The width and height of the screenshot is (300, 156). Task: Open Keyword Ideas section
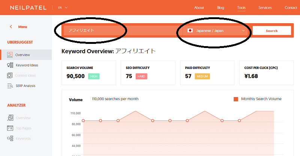point(27,65)
